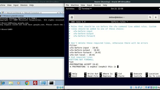160x90 pixels.
Task: Click shared folders indicator in Router status bar
Action: coord(144,87)
